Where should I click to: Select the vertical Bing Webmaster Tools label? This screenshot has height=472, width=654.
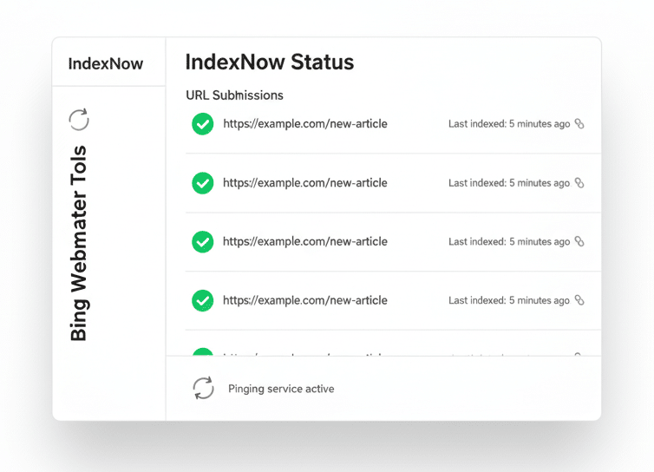pyautogui.click(x=78, y=244)
